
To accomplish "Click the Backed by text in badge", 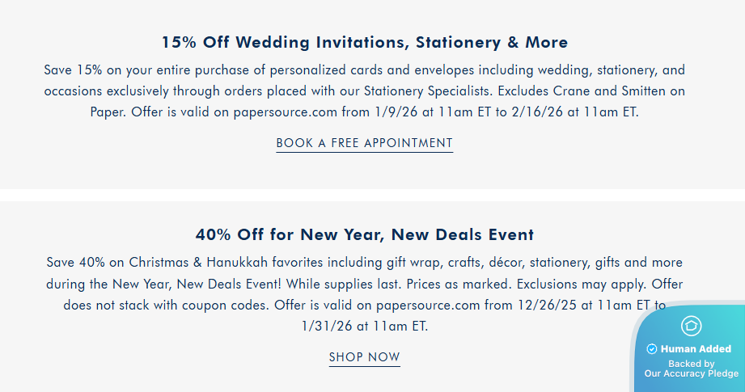I will pos(691,364).
